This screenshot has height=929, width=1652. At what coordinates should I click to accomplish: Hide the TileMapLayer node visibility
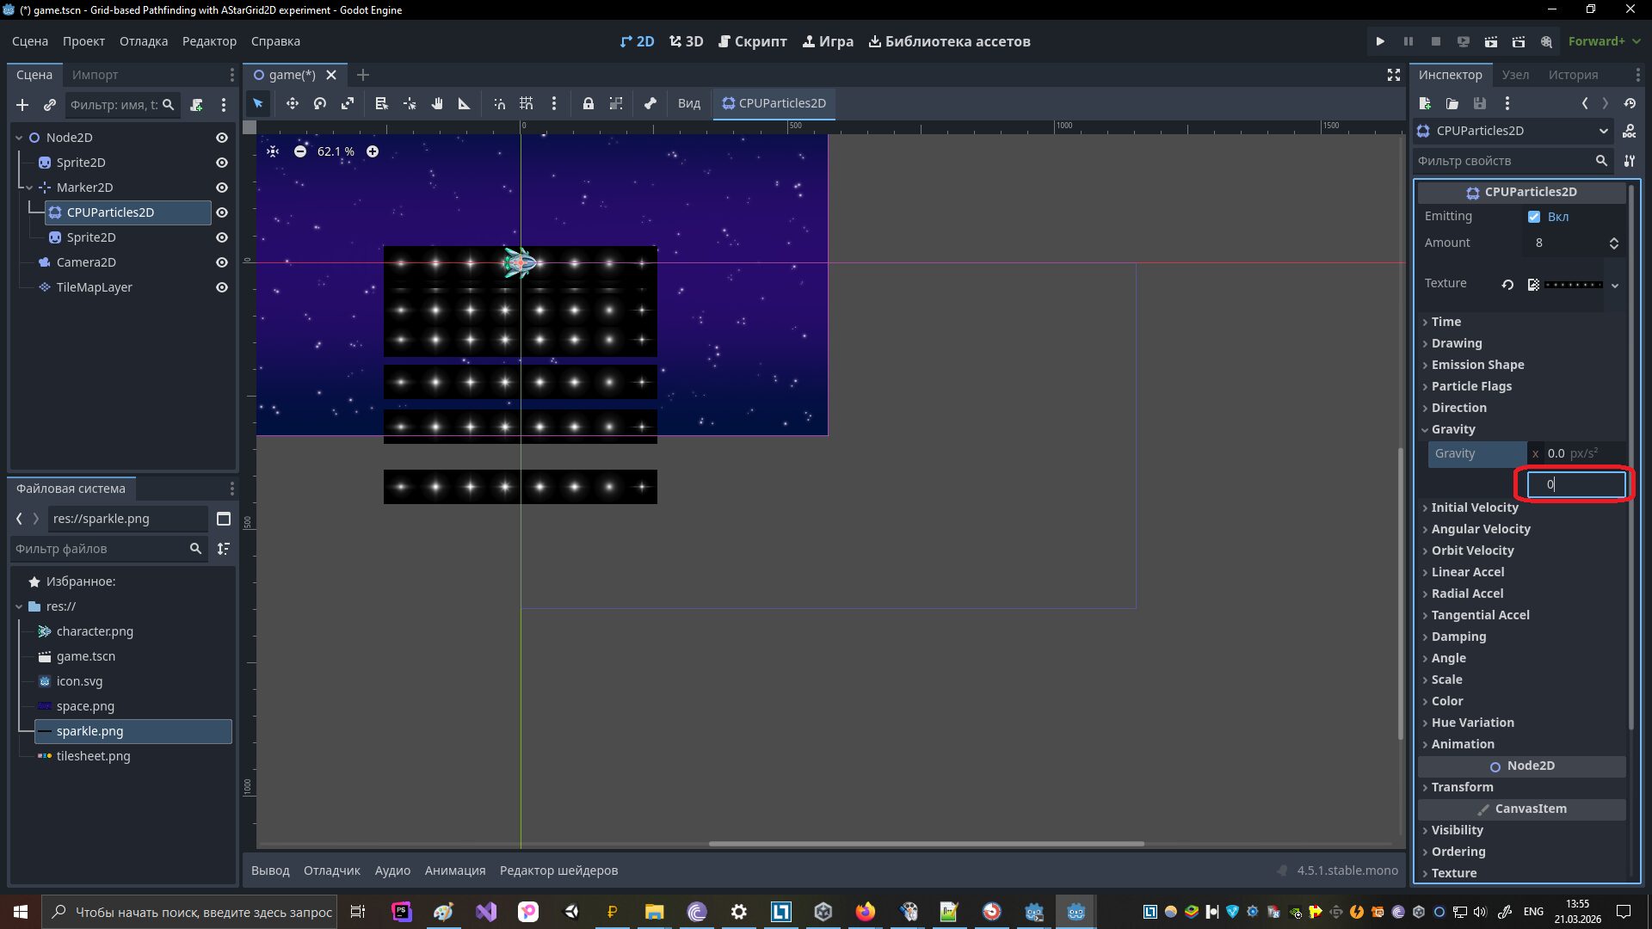point(222,287)
